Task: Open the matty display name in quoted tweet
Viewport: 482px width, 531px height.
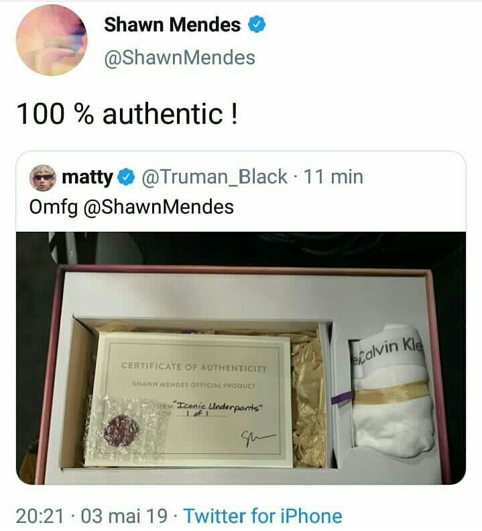Action: [x=87, y=177]
